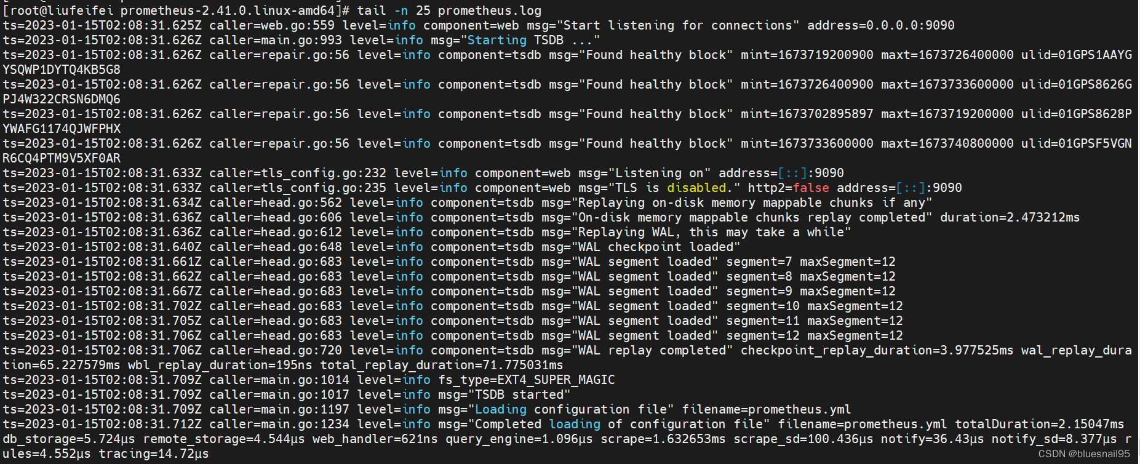Click the value 'db_storage=5.724µs'
1140x464 pixels.
coord(69,439)
